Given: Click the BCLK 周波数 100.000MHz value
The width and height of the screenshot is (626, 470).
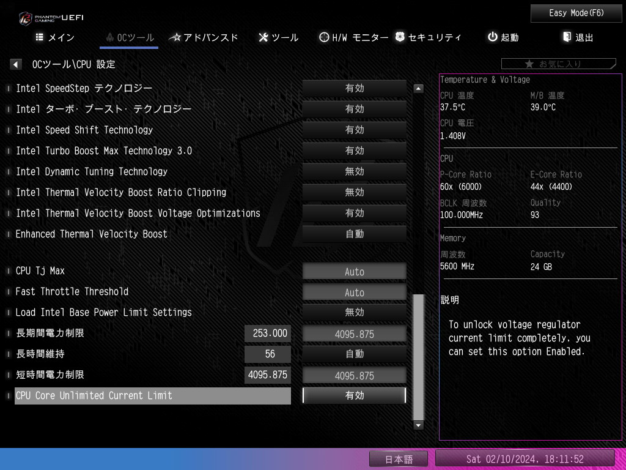Looking at the screenshot, I should point(461,215).
